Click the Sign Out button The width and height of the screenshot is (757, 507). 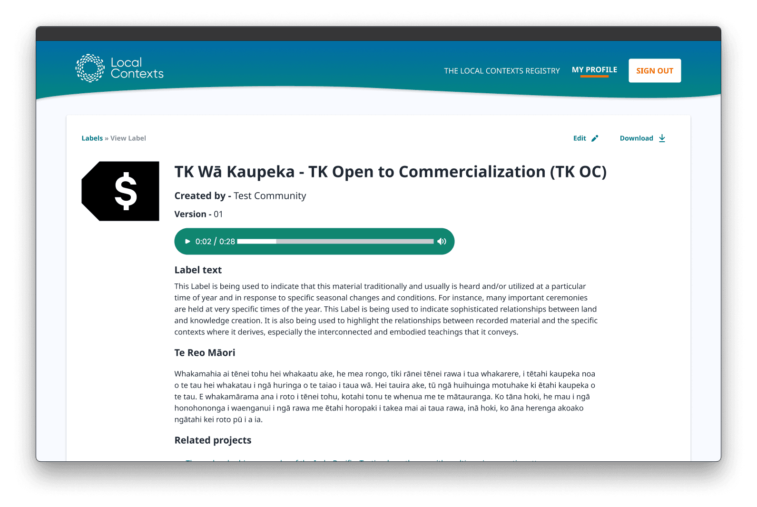(x=654, y=70)
